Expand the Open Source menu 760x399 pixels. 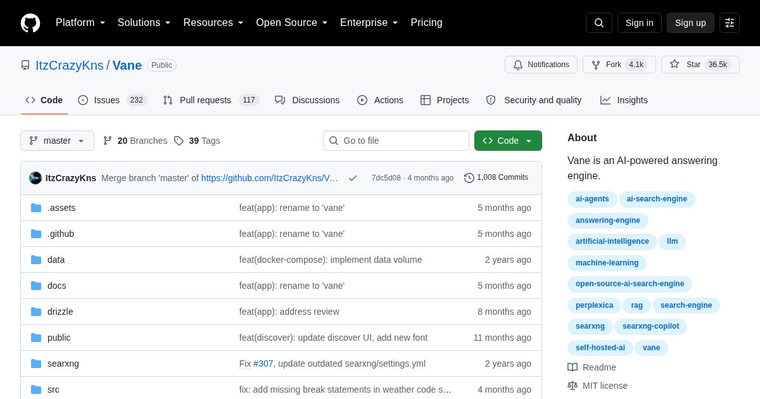pyautogui.click(x=292, y=23)
